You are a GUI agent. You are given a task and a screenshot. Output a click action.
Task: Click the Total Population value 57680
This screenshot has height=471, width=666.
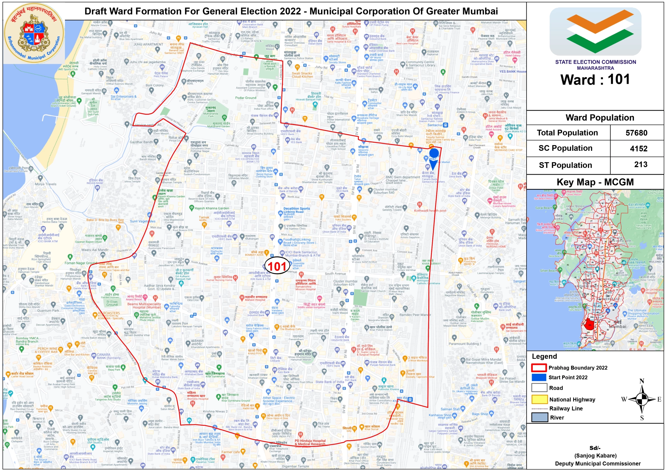[636, 133]
